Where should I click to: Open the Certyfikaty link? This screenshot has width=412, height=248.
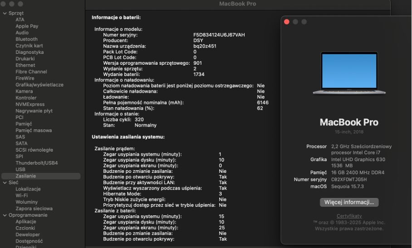click(349, 216)
